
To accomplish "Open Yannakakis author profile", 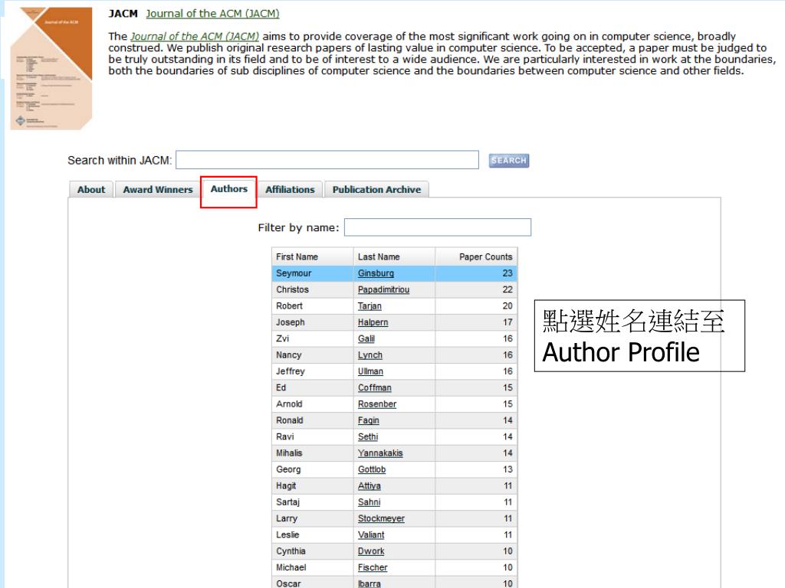I will pos(380,453).
